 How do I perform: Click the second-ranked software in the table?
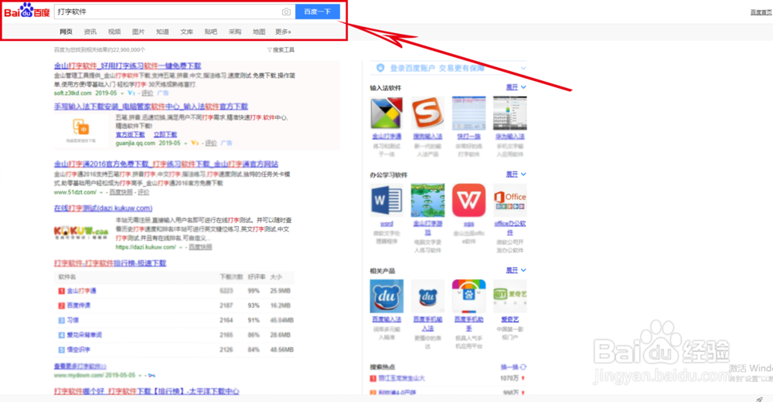click(79, 306)
